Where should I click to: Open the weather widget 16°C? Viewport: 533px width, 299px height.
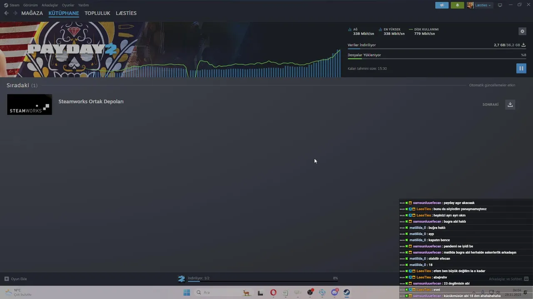click(x=18, y=292)
